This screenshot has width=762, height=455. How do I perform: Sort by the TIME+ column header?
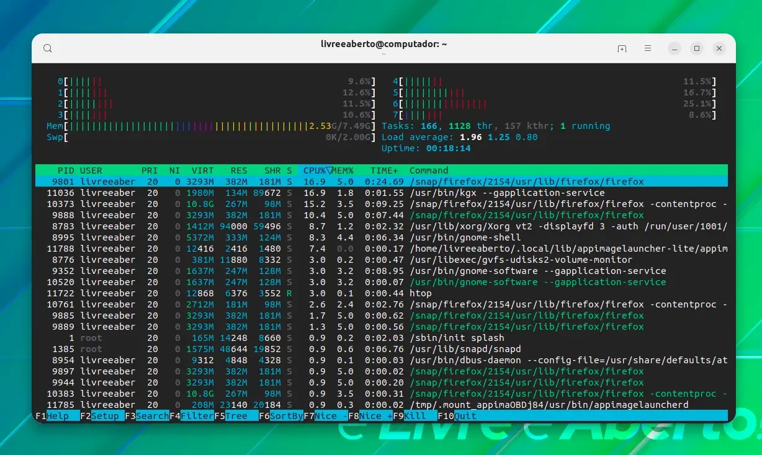384,170
